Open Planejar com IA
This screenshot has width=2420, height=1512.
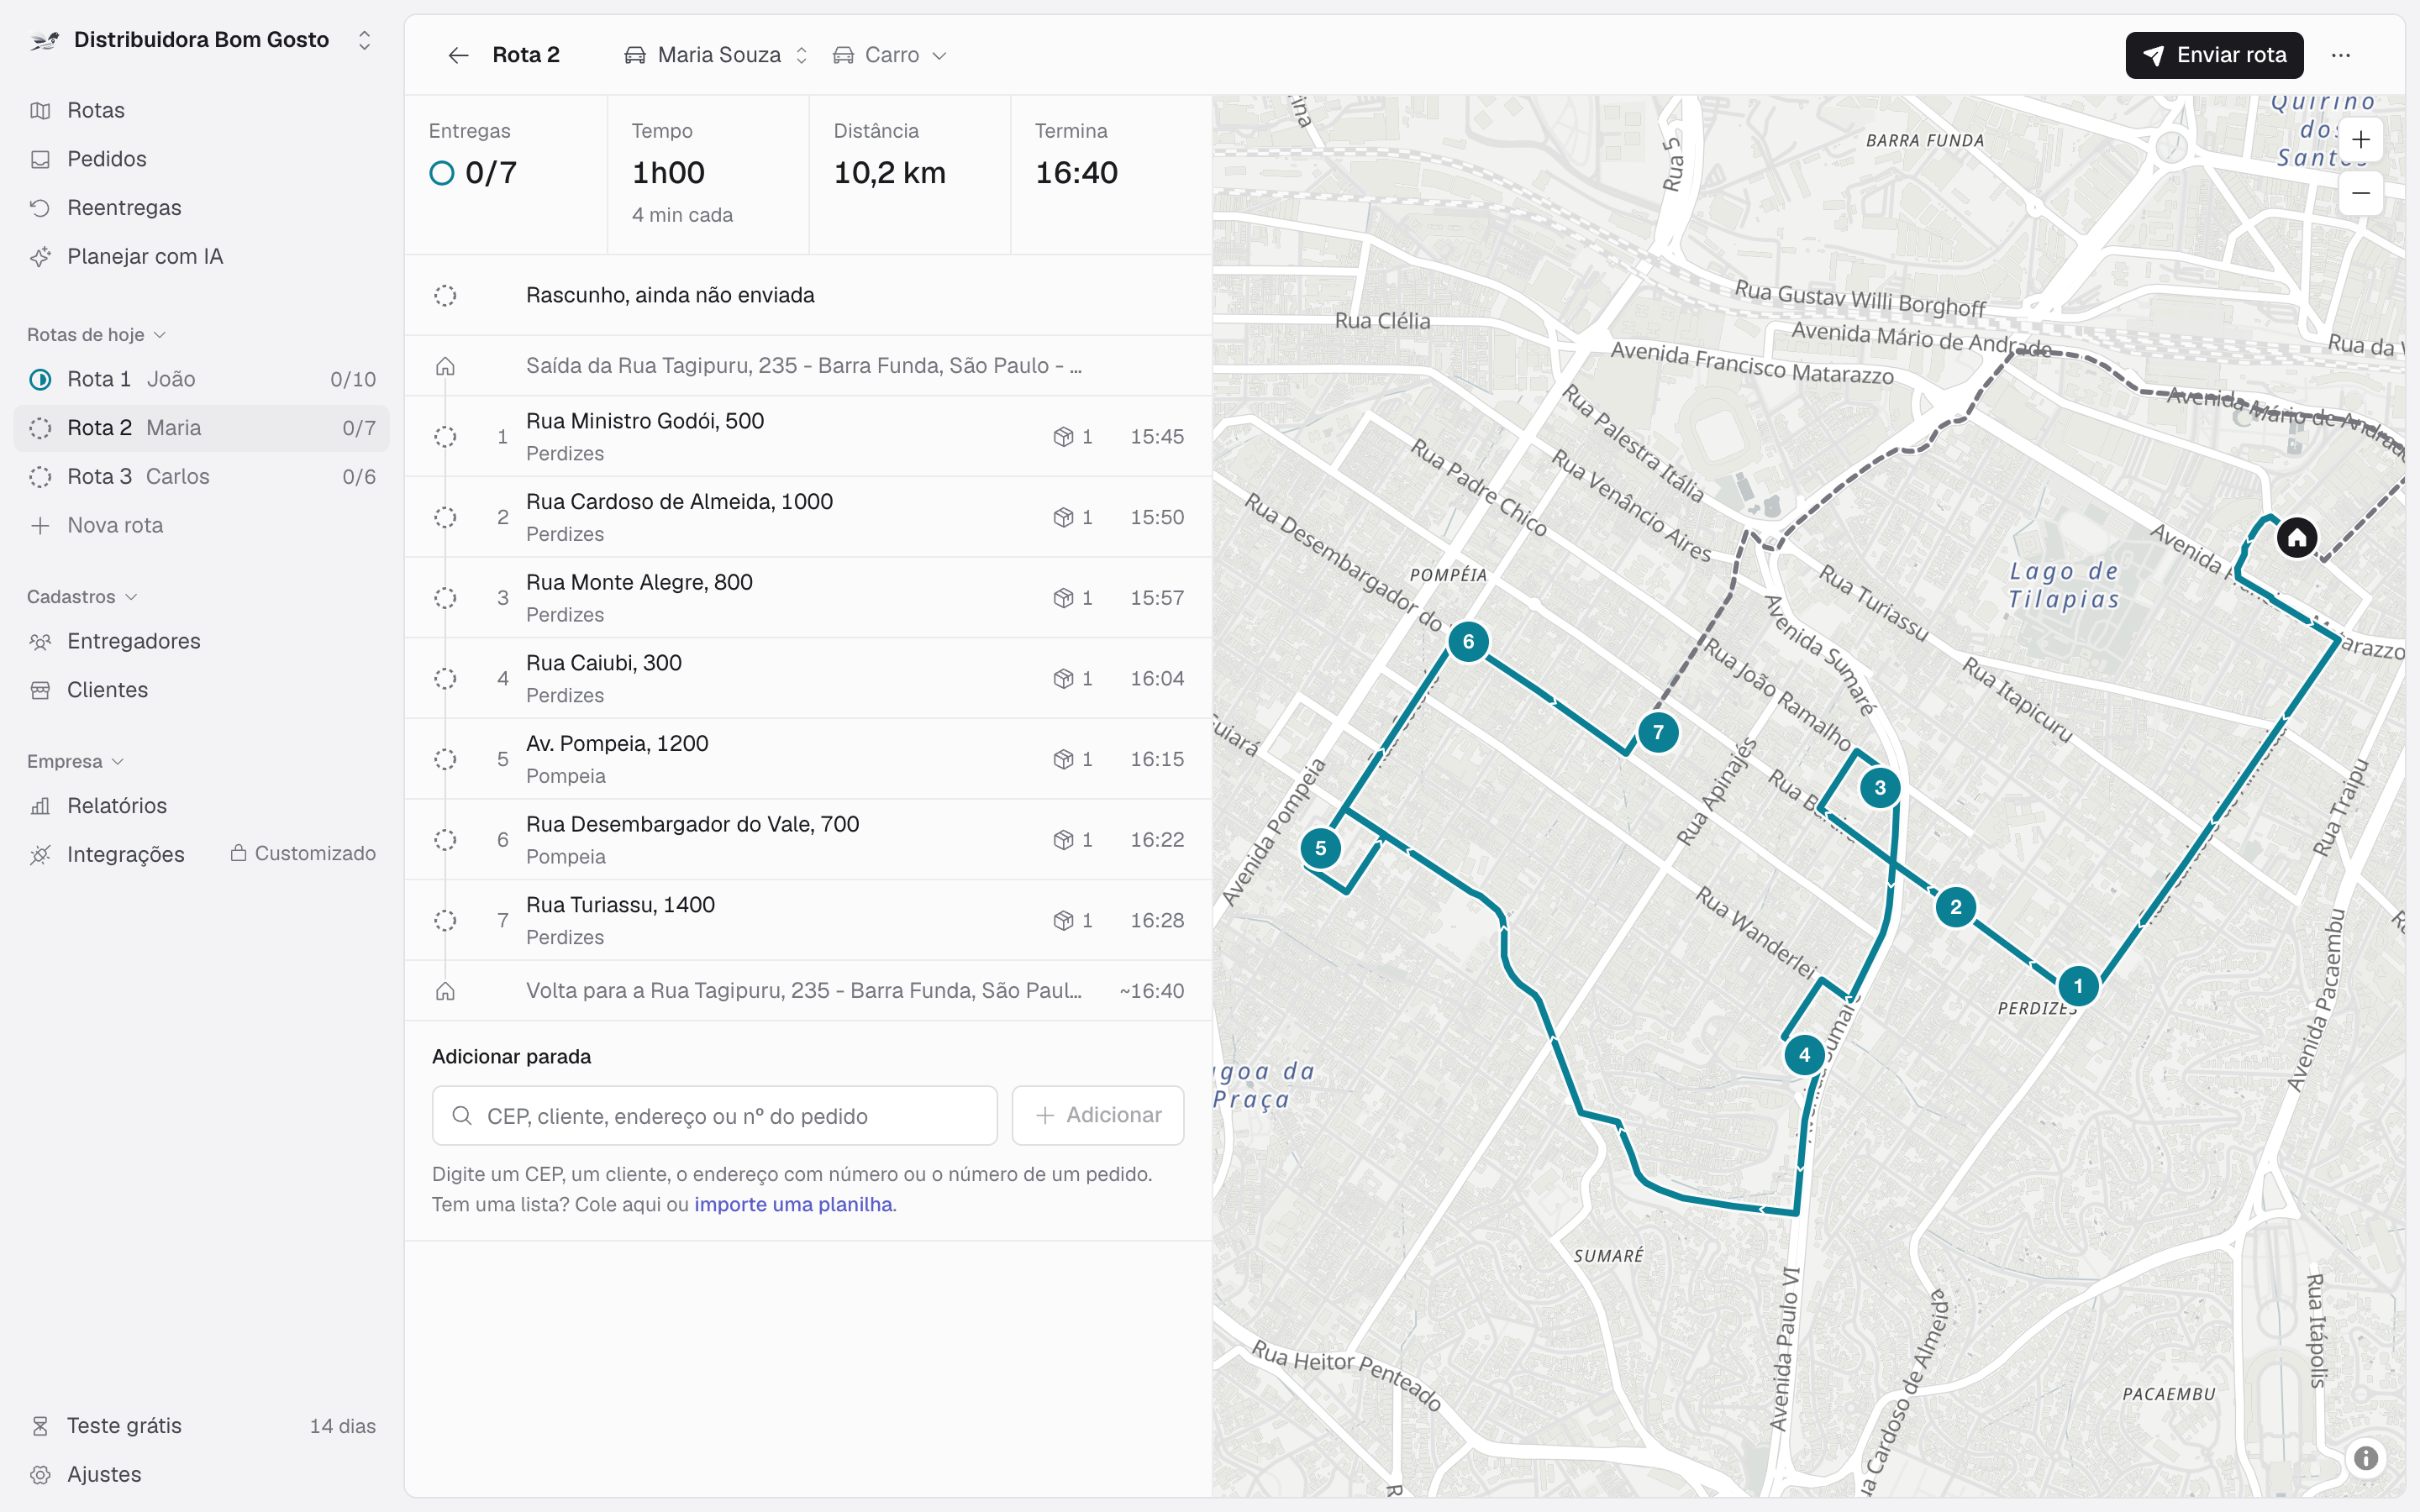pos(201,256)
